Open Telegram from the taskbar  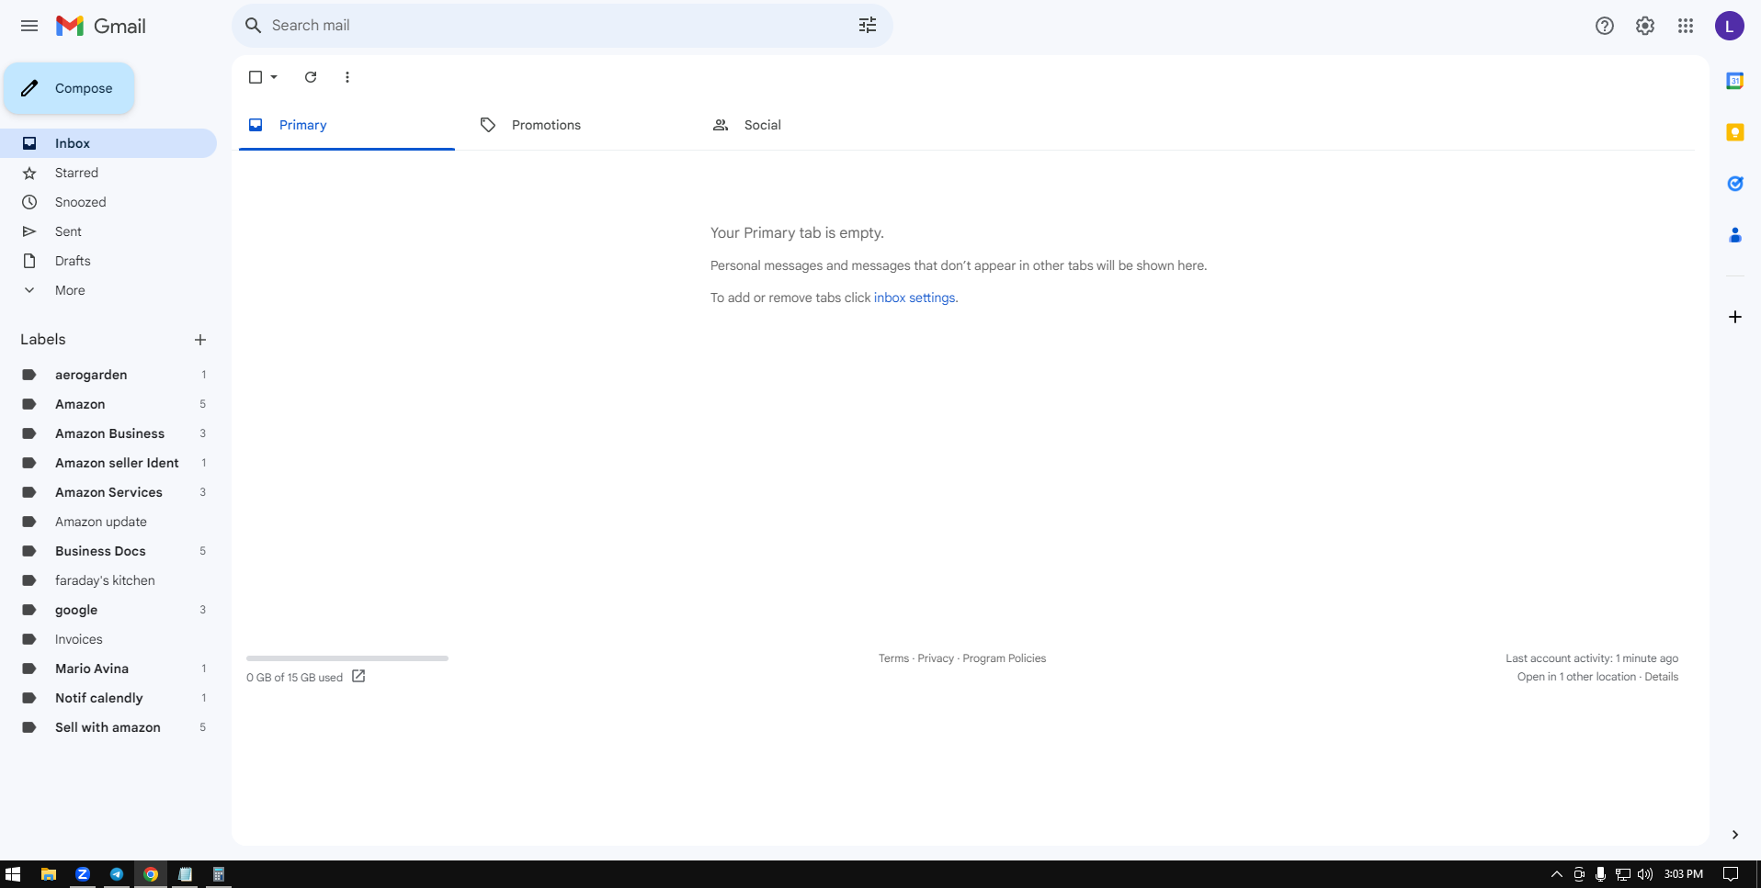(x=117, y=874)
